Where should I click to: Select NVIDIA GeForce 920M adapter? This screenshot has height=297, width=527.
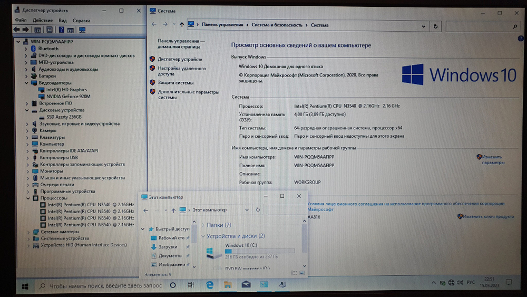[x=68, y=96]
